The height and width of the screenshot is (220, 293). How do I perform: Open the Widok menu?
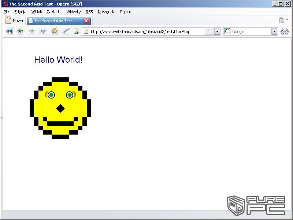tap(37, 12)
